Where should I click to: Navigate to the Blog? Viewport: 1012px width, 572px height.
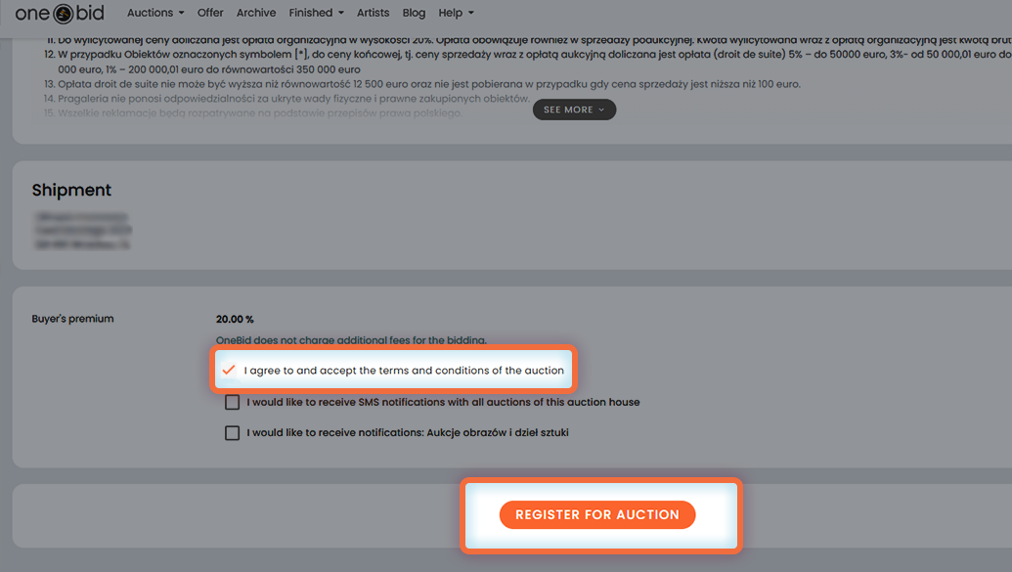pyautogui.click(x=414, y=13)
